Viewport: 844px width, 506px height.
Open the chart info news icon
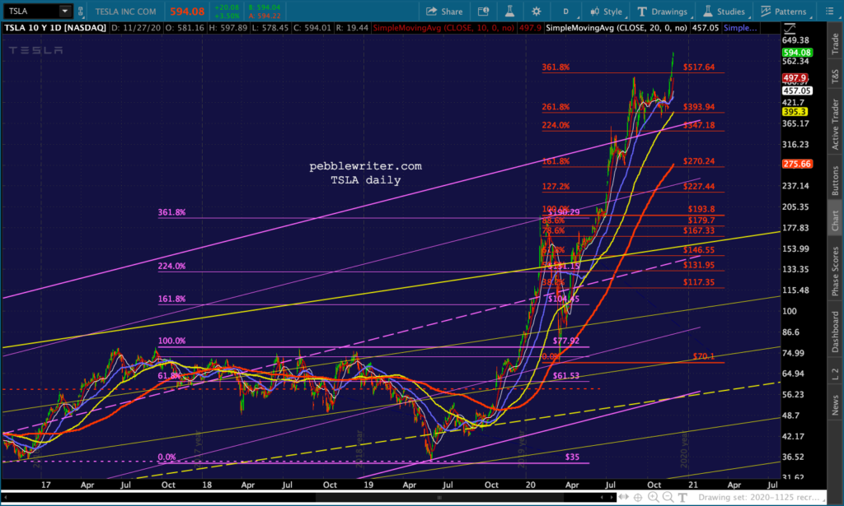tap(483, 12)
